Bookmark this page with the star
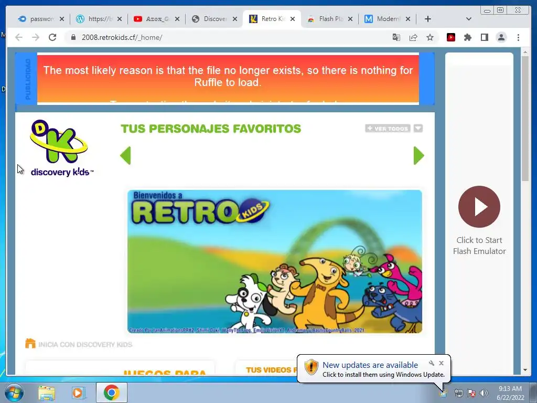 coord(430,37)
